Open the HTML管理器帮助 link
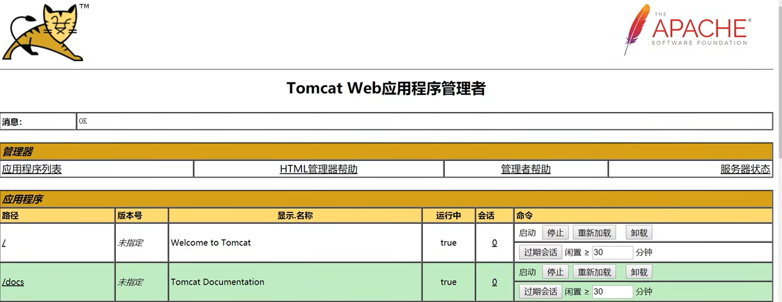Viewport: 782px width, 302px height. (319, 169)
